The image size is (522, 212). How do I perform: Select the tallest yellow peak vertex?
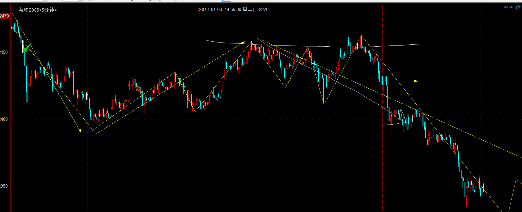[361, 36]
